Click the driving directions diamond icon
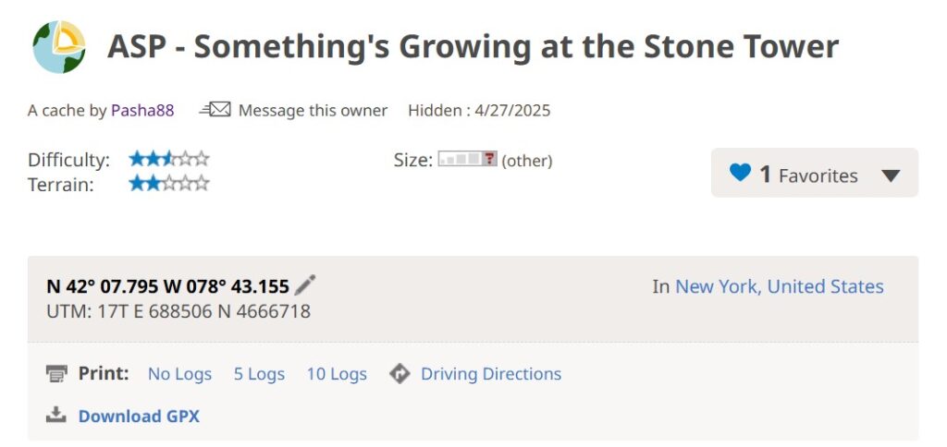 click(x=400, y=374)
